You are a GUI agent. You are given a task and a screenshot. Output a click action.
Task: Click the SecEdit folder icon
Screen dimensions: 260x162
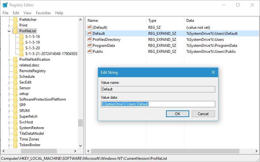15,82
